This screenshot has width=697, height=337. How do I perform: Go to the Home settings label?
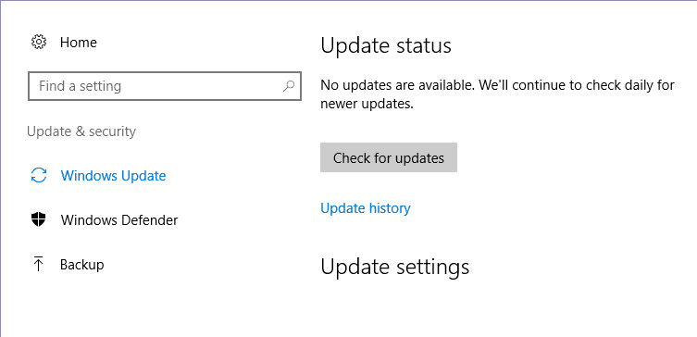point(79,43)
